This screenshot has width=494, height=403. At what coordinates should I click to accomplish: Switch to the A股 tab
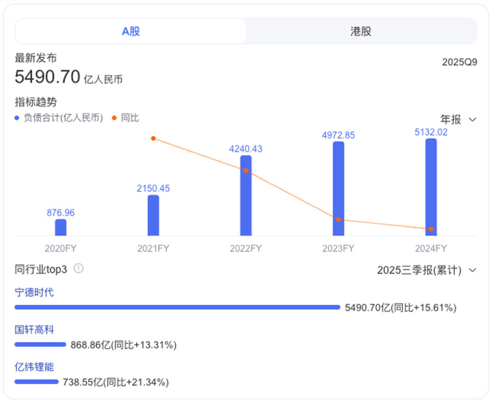point(131,31)
